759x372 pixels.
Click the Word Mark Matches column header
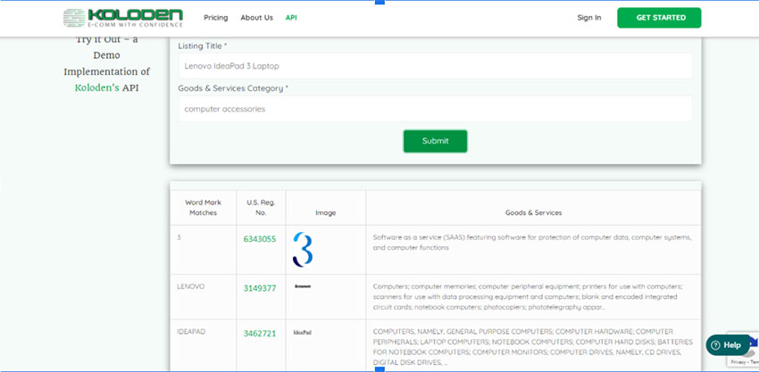click(204, 208)
